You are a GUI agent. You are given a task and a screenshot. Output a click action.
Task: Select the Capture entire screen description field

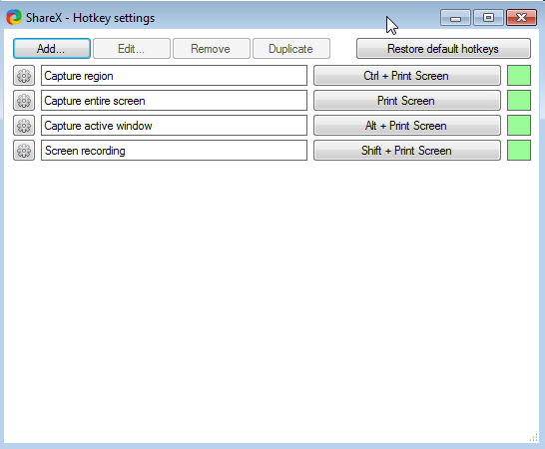[x=174, y=101]
